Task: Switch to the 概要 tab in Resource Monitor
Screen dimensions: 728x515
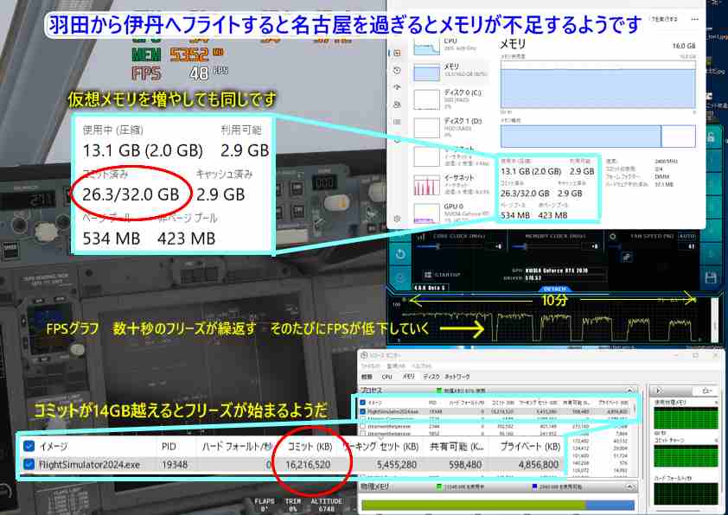Action: tap(367, 377)
